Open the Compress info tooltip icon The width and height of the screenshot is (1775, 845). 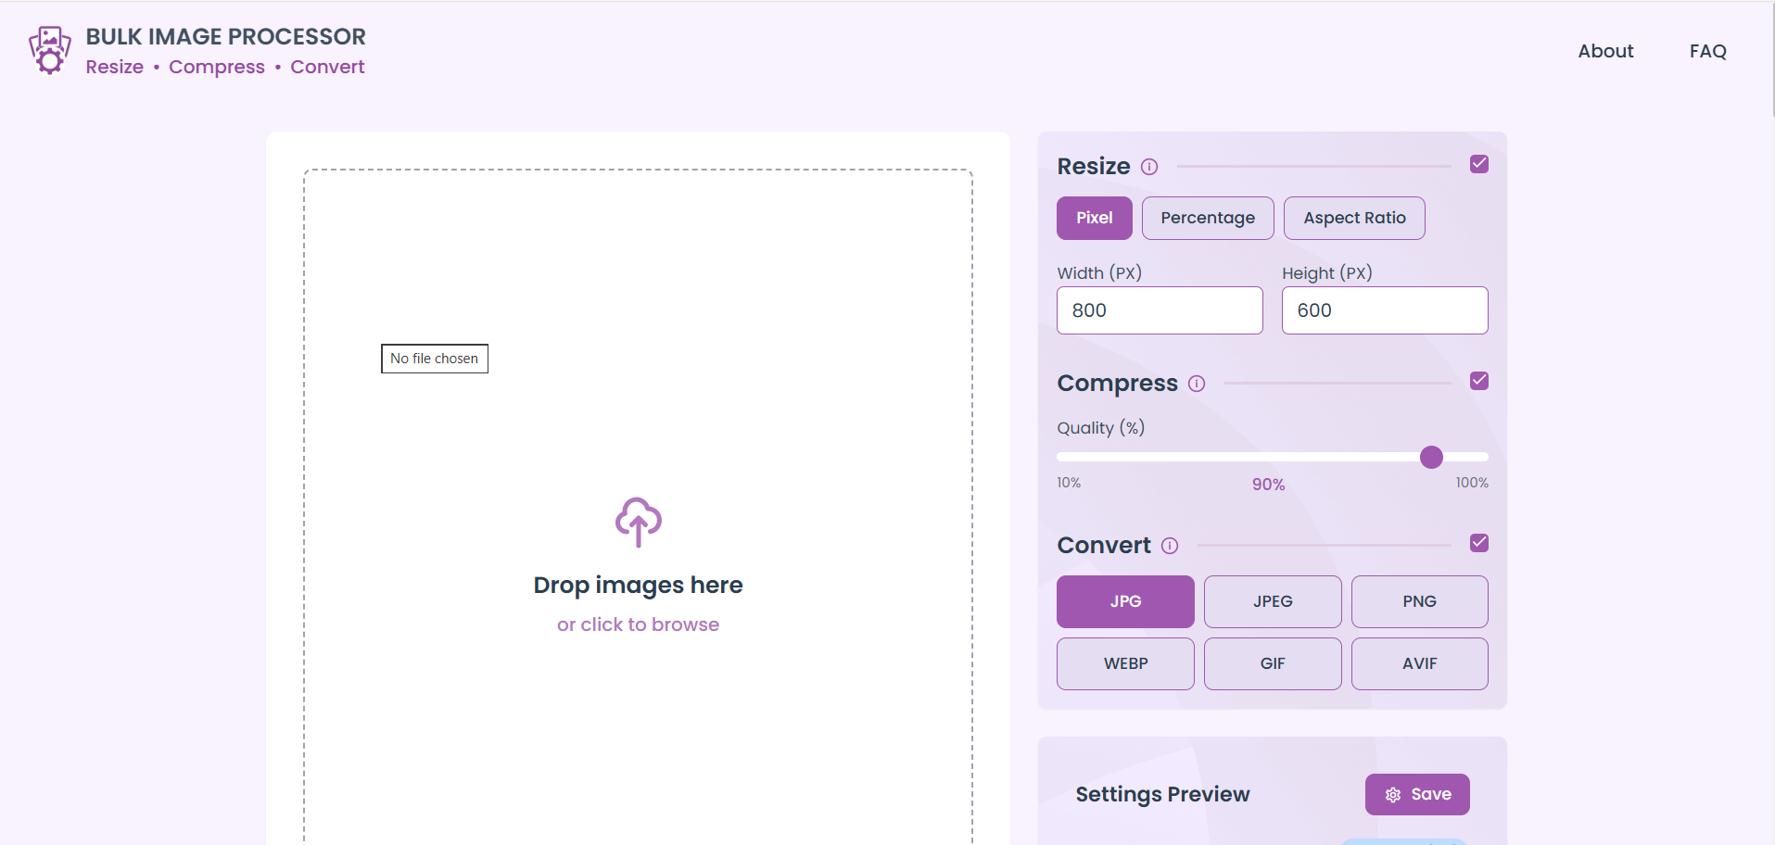click(x=1197, y=384)
